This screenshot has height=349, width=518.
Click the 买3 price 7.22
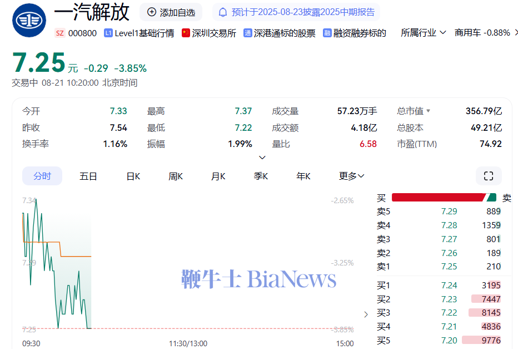coord(449,313)
